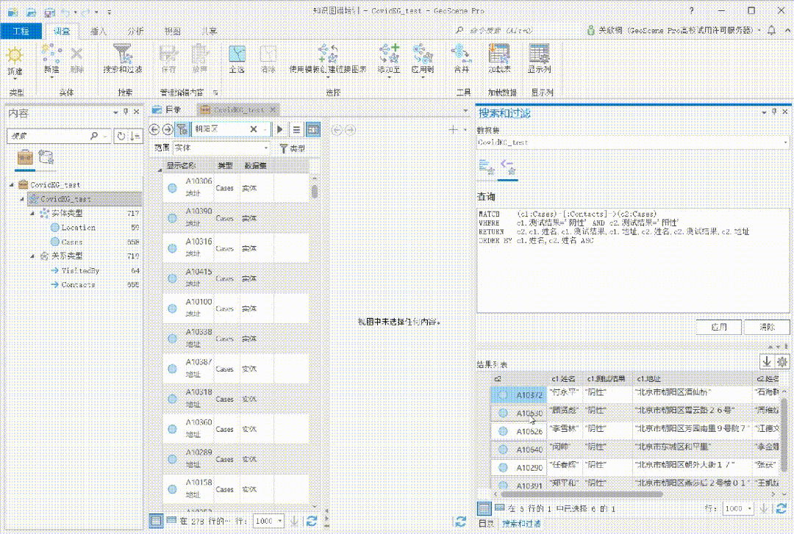
Task: Click the gear icon above the 结果列表 table
Action: point(782,361)
